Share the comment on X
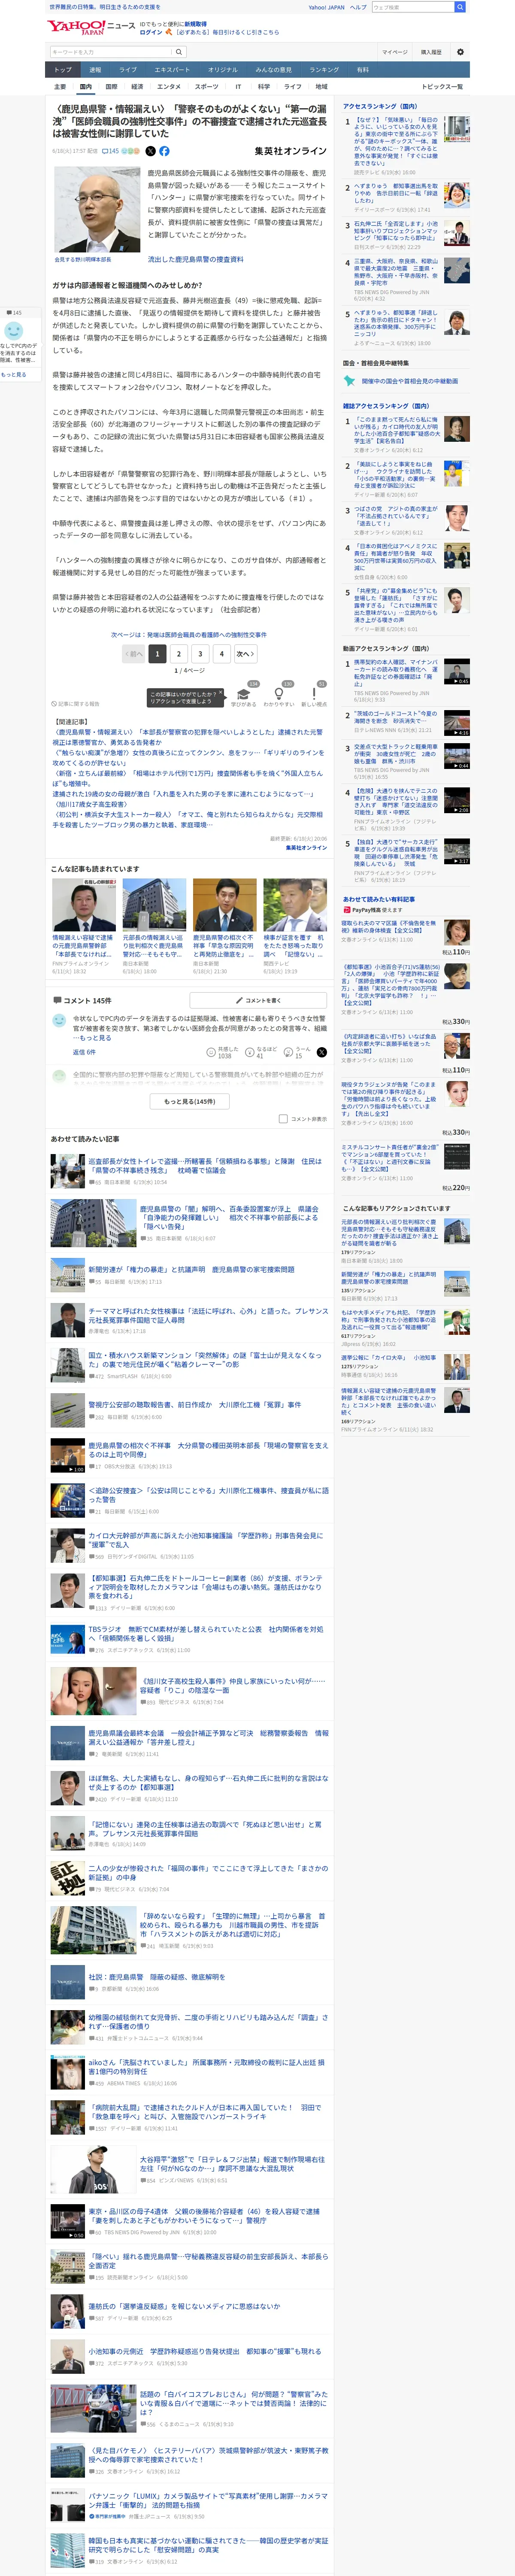 click(321, 1051)
